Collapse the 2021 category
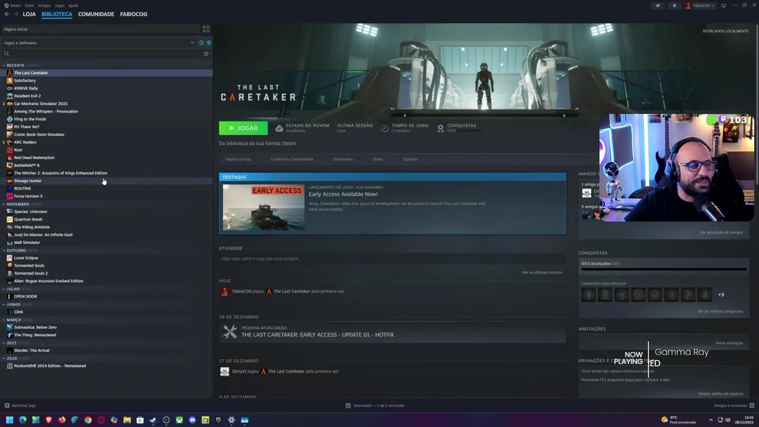 coord(4,343)
